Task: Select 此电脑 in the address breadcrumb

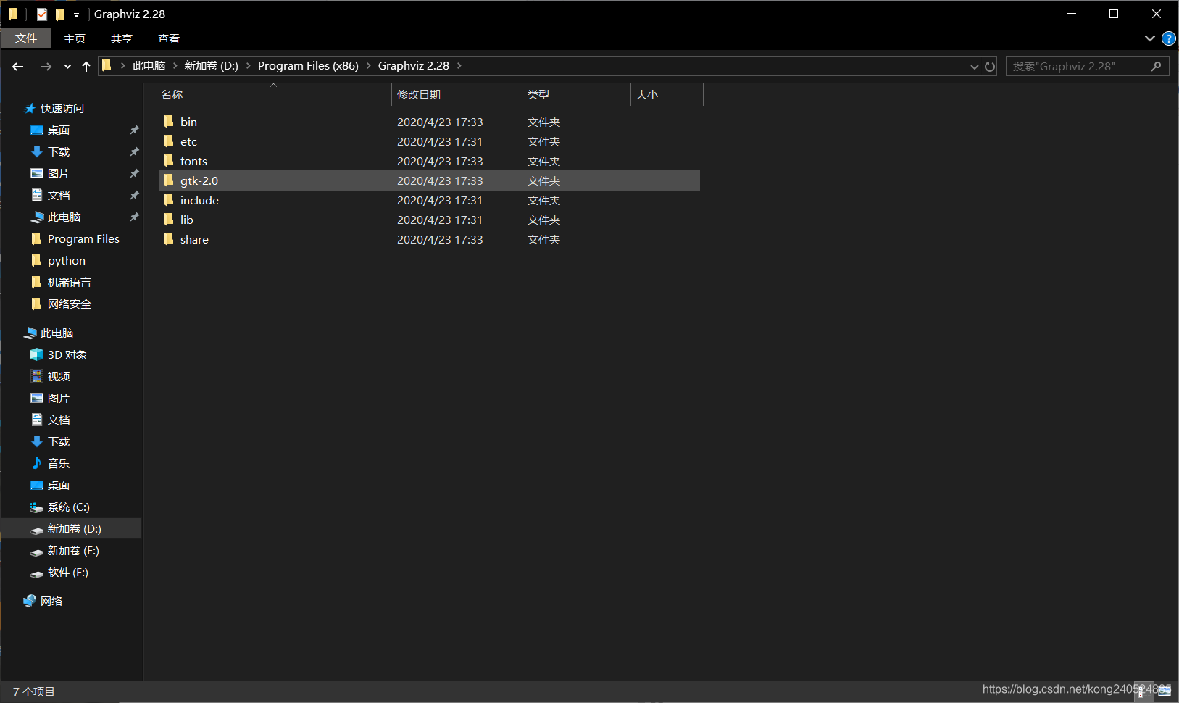Action: tap(149, 66)
